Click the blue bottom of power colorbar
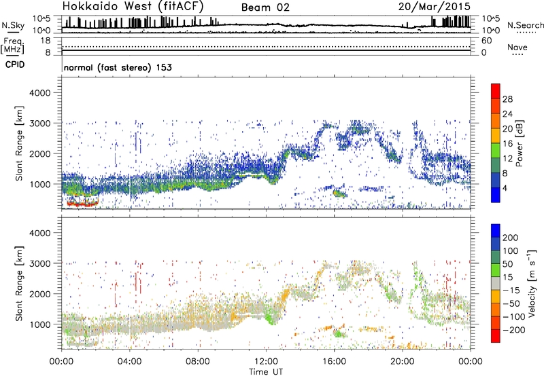 click(x=496, y=195)
